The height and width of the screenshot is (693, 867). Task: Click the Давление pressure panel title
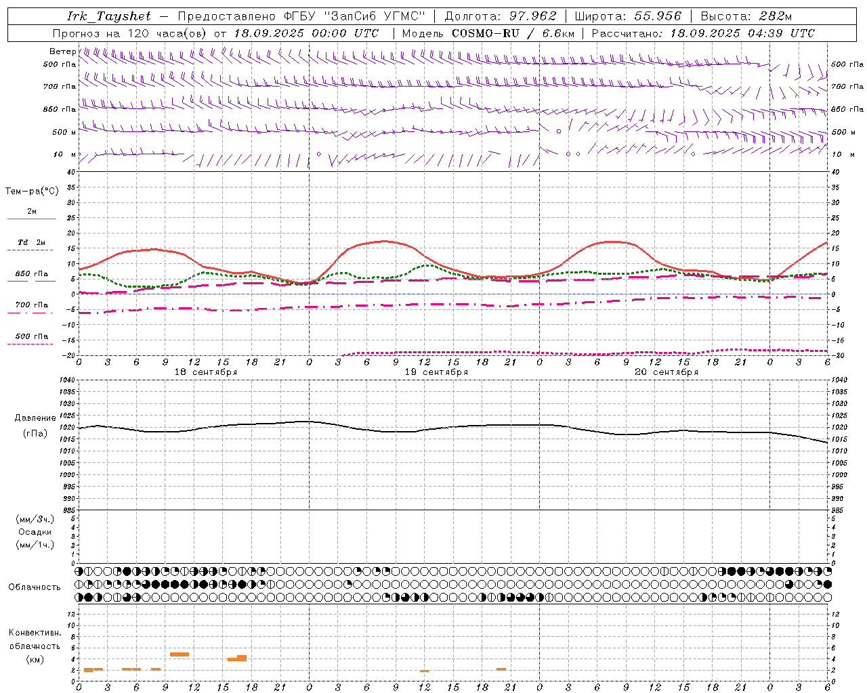click(x=35, y=418)
